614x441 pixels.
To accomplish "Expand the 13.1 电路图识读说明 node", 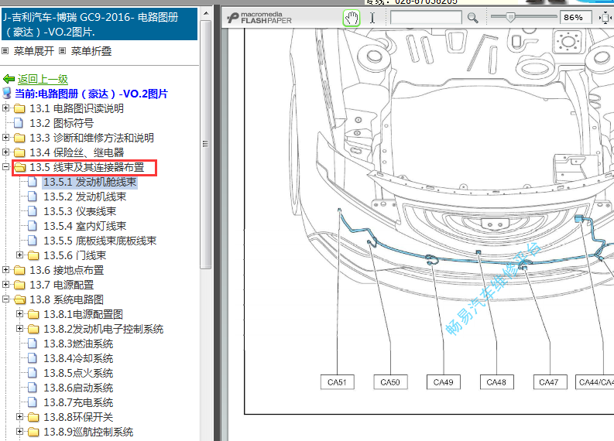I will pyautogui.click(x=6, y=108).
